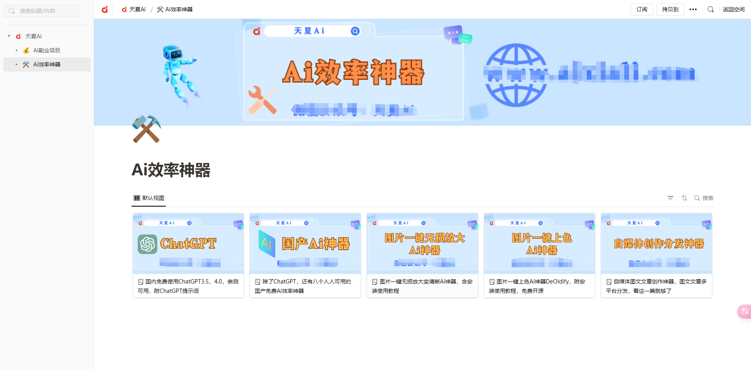Click the large hammer and pick page icon
The width and height of the screenshot is (751, 369).
(146, 129)
